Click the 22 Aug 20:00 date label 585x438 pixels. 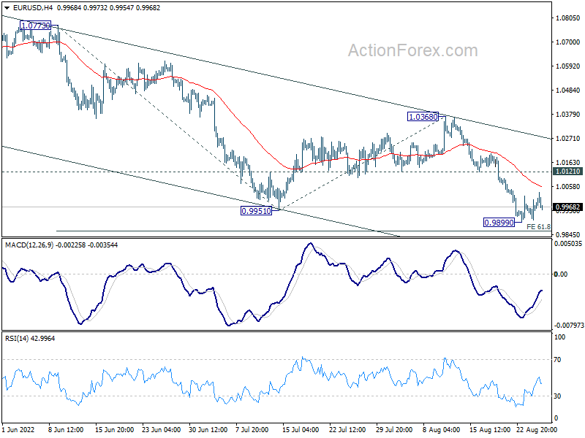[537, 430]
